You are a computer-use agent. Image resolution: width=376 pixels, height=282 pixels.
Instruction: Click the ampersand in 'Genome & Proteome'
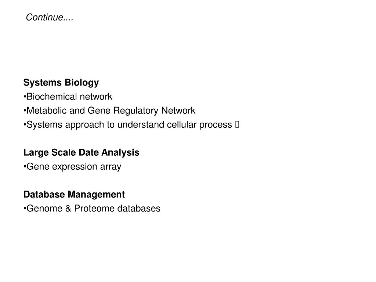68,209
